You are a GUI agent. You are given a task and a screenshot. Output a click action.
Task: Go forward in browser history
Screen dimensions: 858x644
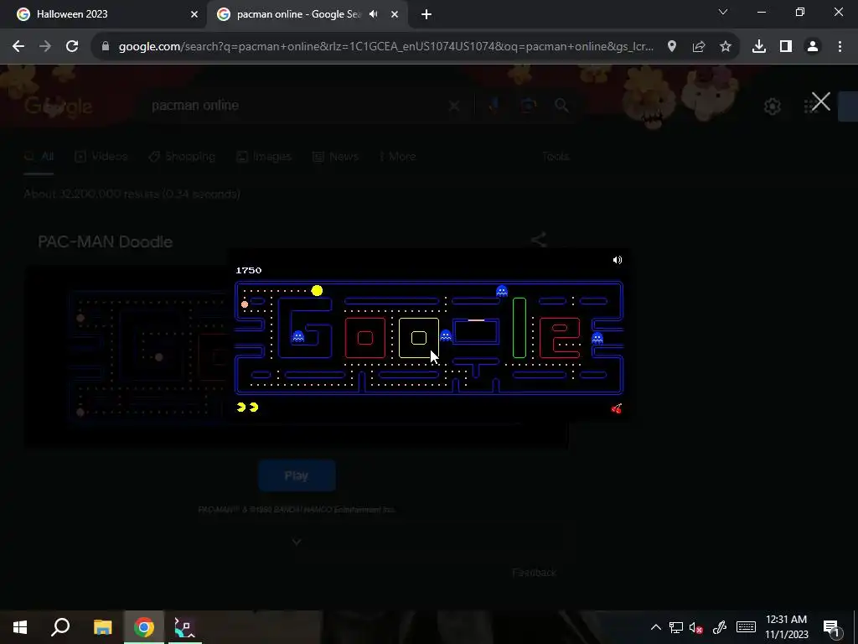click(x=45, y=47)
